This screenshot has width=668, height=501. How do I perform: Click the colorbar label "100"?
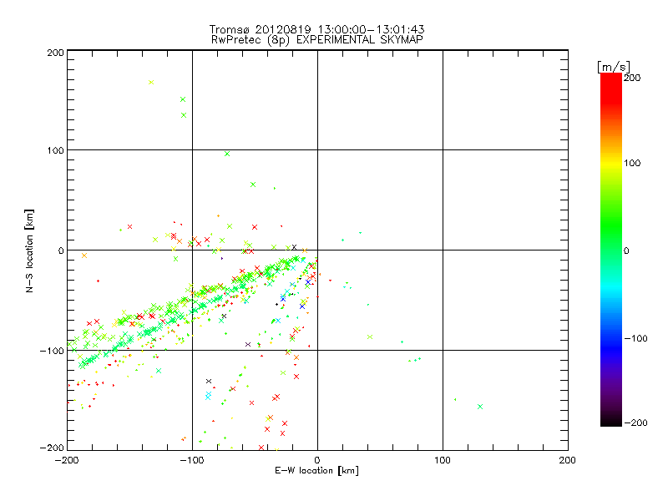click(632, 163)
